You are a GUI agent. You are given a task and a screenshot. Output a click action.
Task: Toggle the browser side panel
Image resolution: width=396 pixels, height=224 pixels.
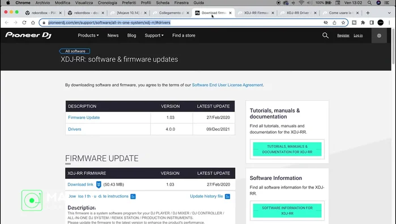coord(372,23)
